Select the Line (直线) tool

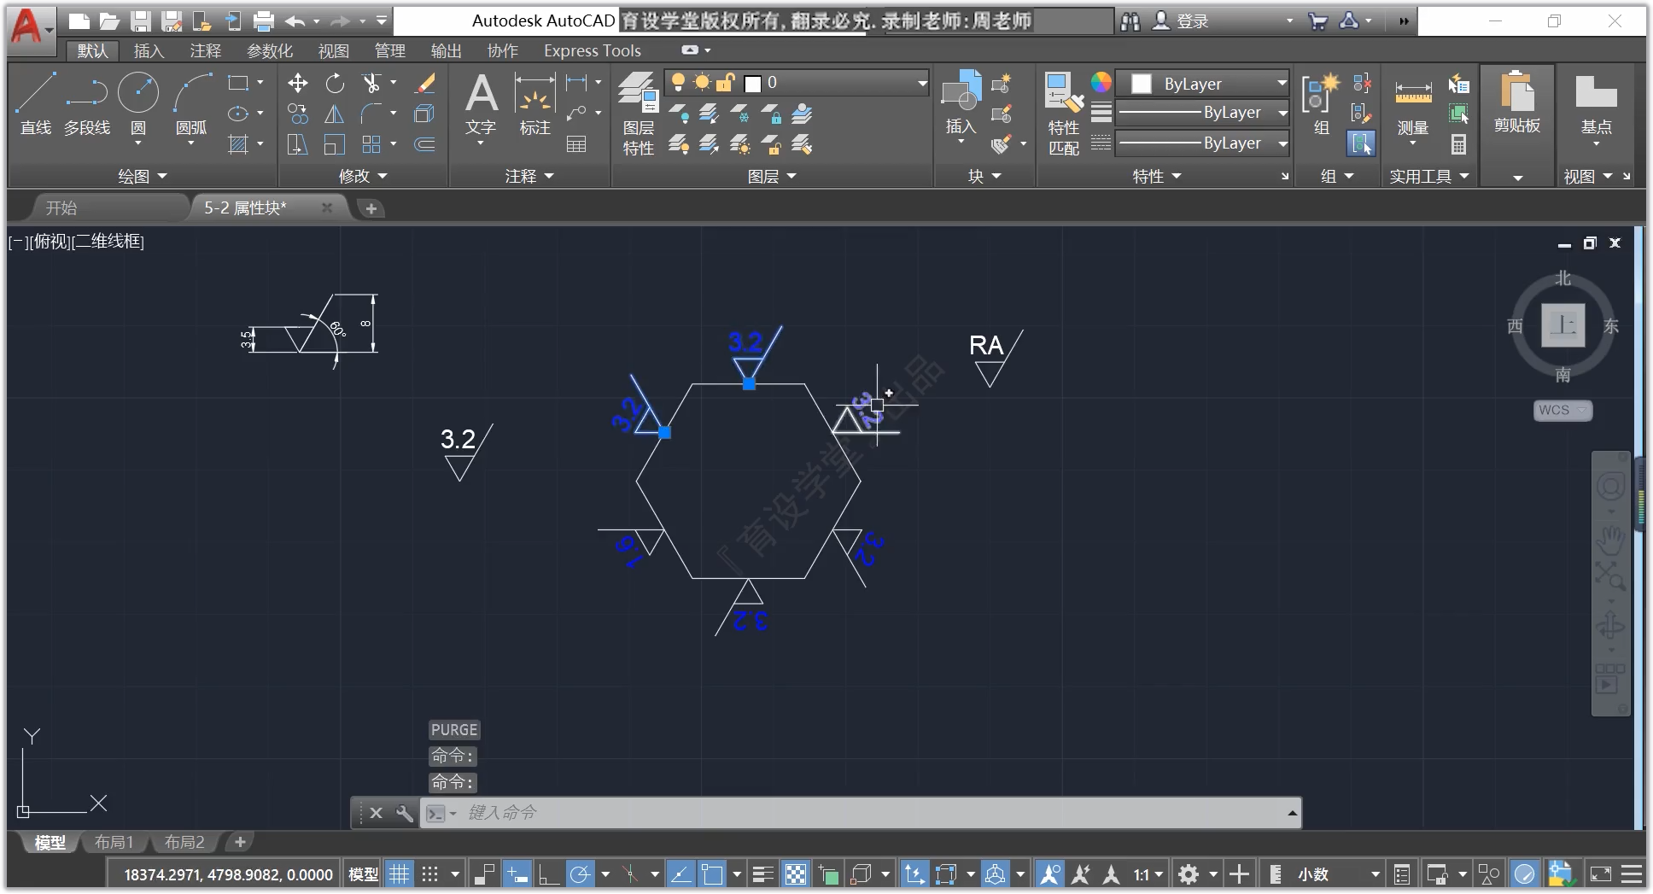click(36, 102)
